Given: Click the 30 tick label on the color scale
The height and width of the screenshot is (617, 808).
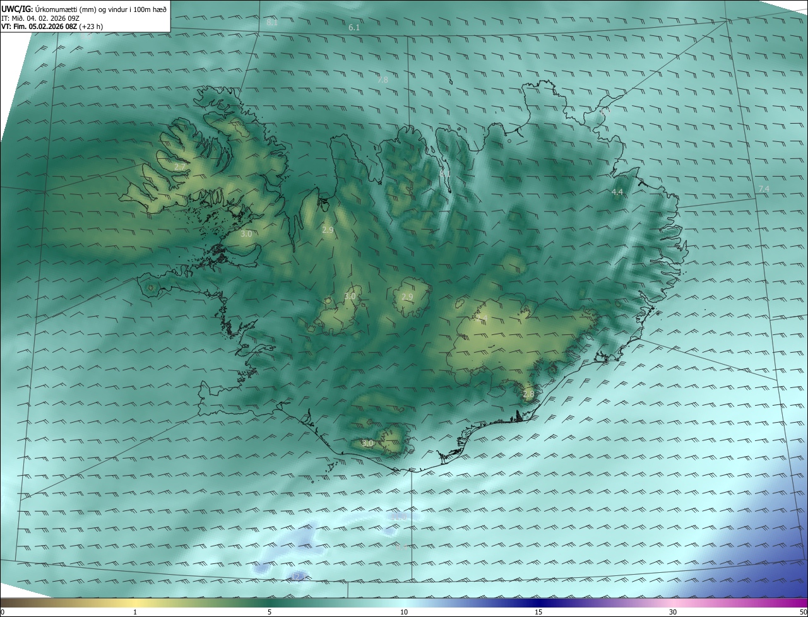Looking at the screenshot, I should (x=673, y=612).
